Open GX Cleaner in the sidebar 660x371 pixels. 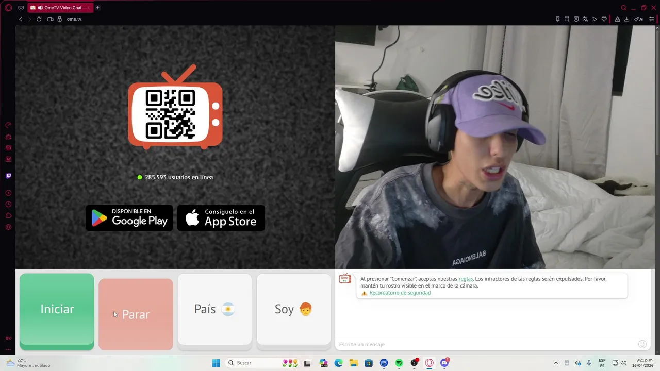pyautogui.click(x=8, y=137)
